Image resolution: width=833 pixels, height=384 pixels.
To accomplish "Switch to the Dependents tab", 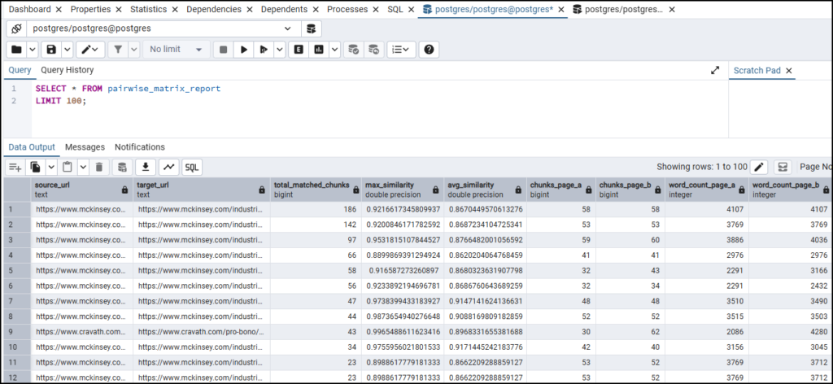I will point(284,10).
